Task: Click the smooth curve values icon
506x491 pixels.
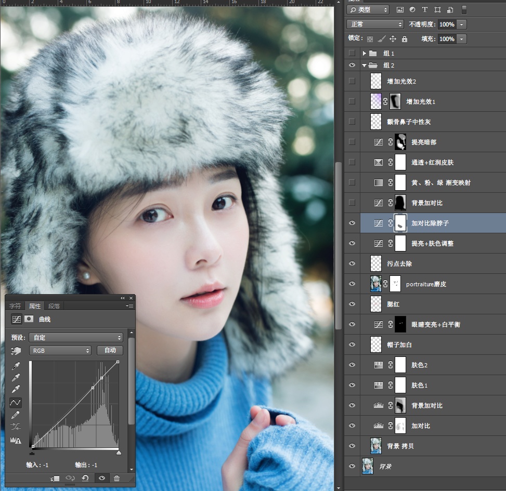Action: pos(15,427)
